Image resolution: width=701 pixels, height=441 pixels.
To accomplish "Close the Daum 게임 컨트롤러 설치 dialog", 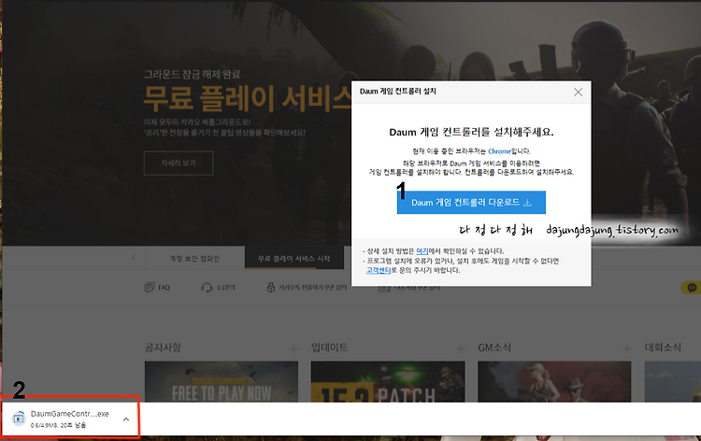I will (578, 92).
